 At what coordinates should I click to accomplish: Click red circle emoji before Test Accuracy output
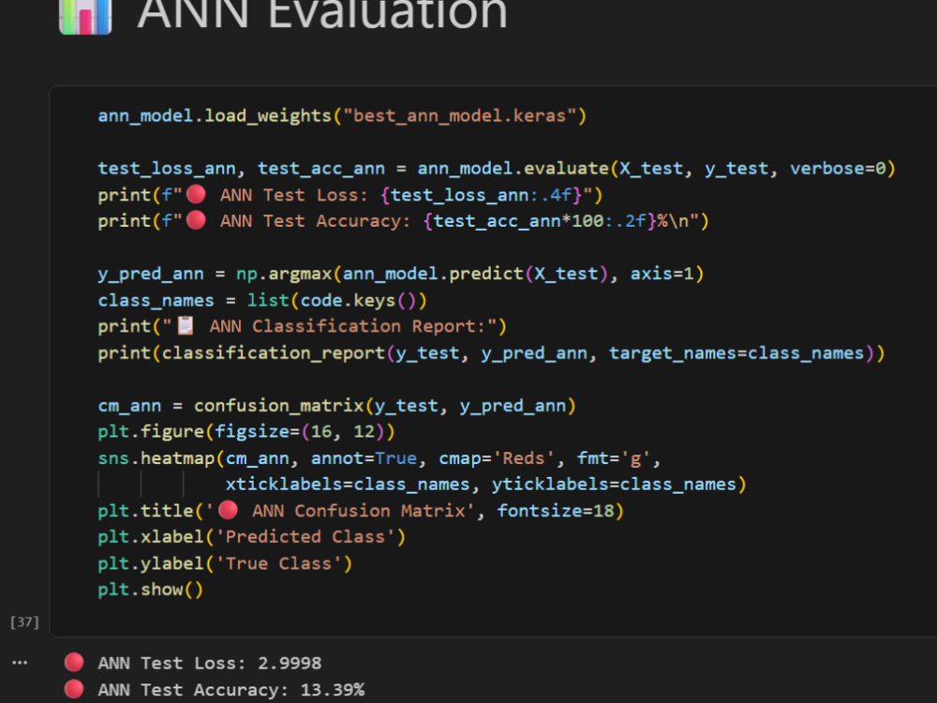[74, 689]
